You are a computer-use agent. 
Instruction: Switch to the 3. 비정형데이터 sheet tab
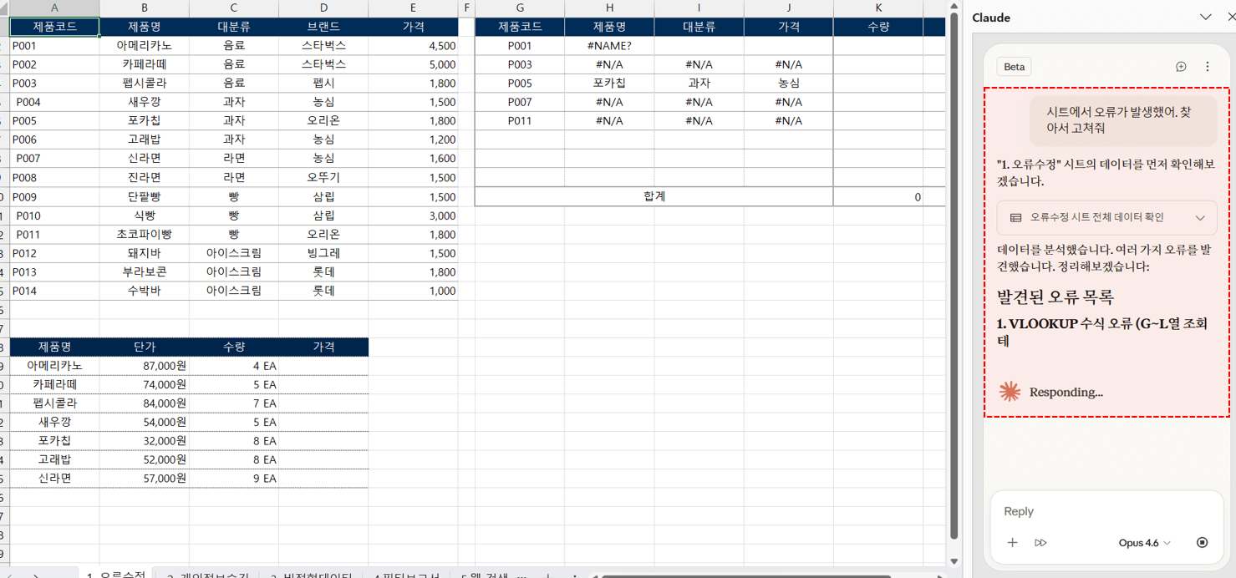pos(311,575)
